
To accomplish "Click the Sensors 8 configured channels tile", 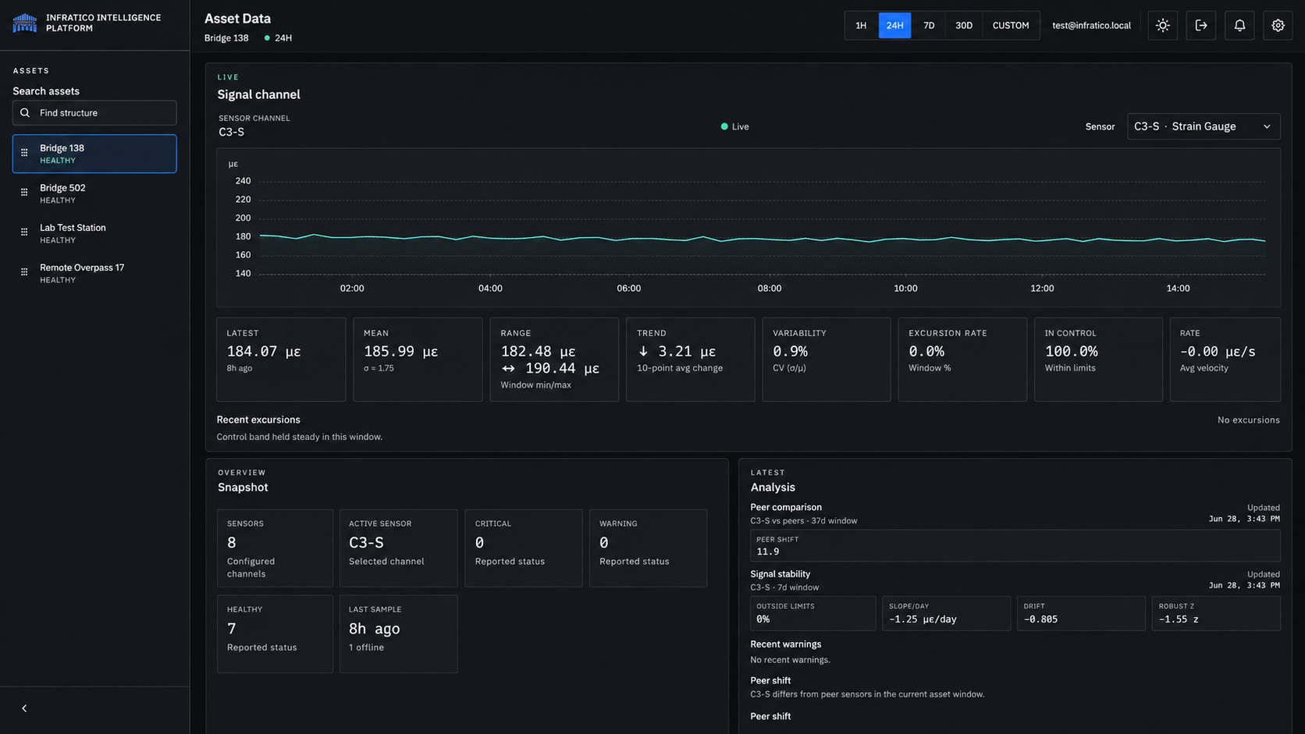I will (x=275, y=548).
